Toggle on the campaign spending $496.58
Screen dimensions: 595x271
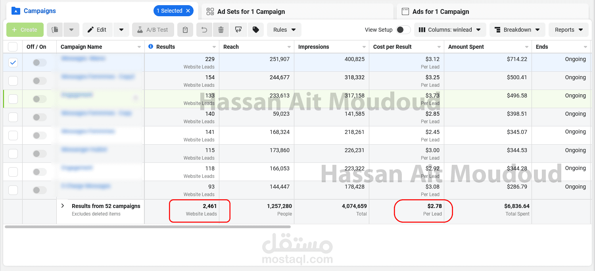[39, 99]
